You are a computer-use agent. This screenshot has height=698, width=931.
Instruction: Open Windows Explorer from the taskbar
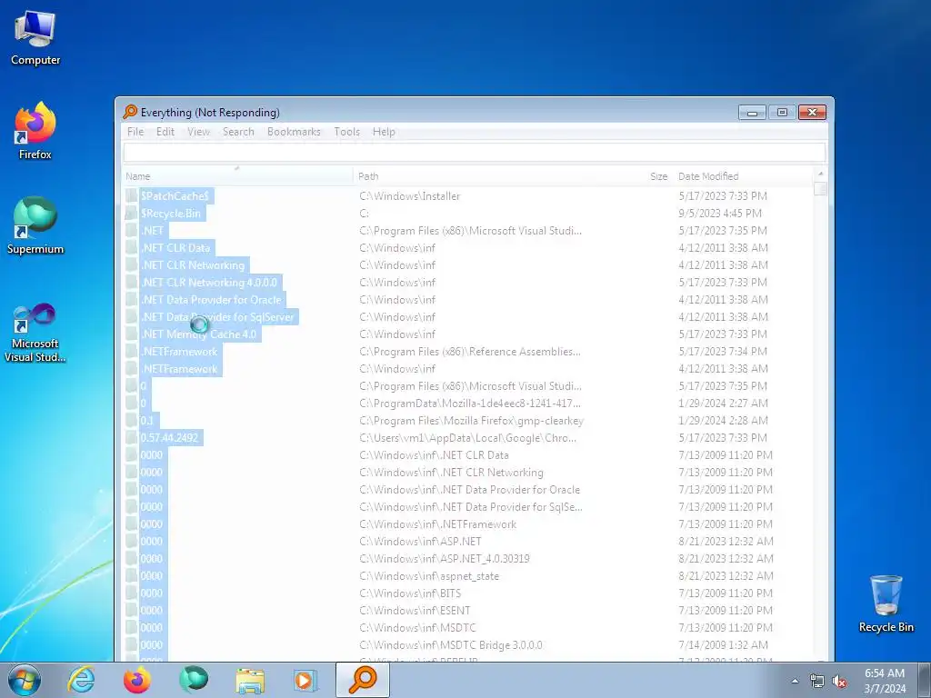250,680
